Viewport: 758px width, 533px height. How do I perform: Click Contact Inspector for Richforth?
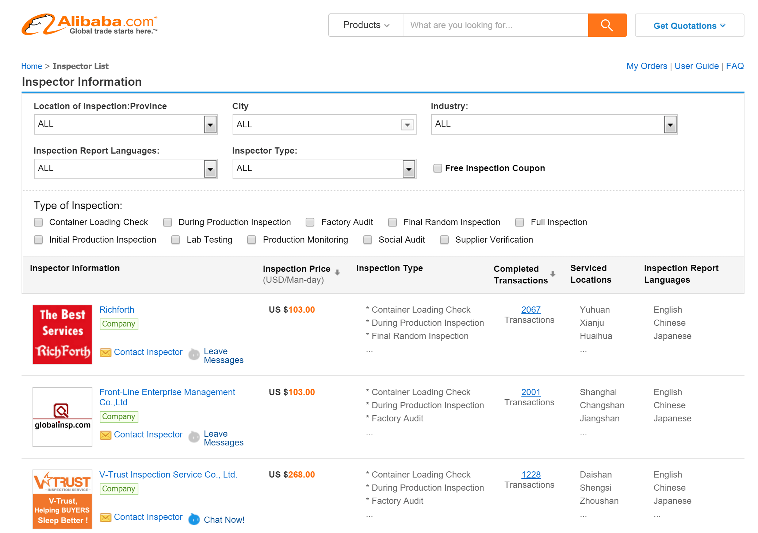point(148,352)
